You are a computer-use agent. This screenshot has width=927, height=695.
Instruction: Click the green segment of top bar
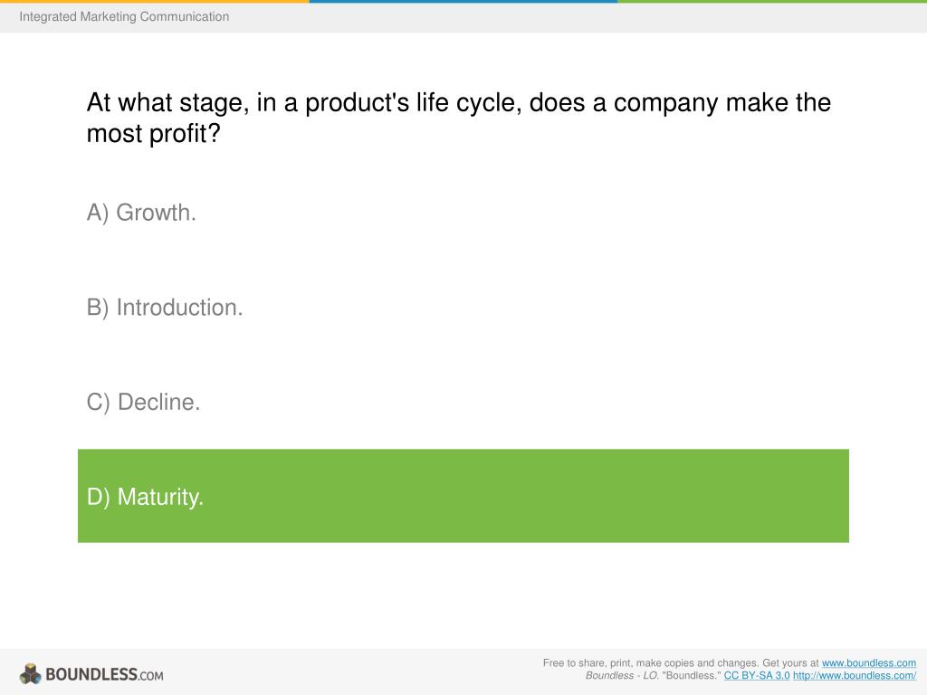(772, 1)
